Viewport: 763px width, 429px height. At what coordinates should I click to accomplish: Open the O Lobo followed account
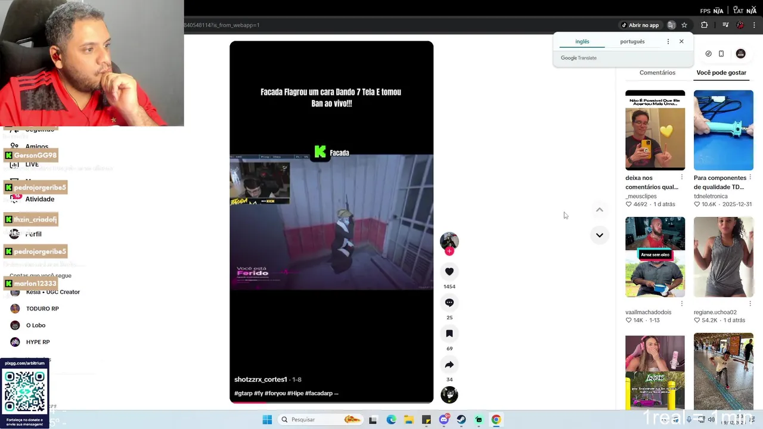tap(35, 325)
